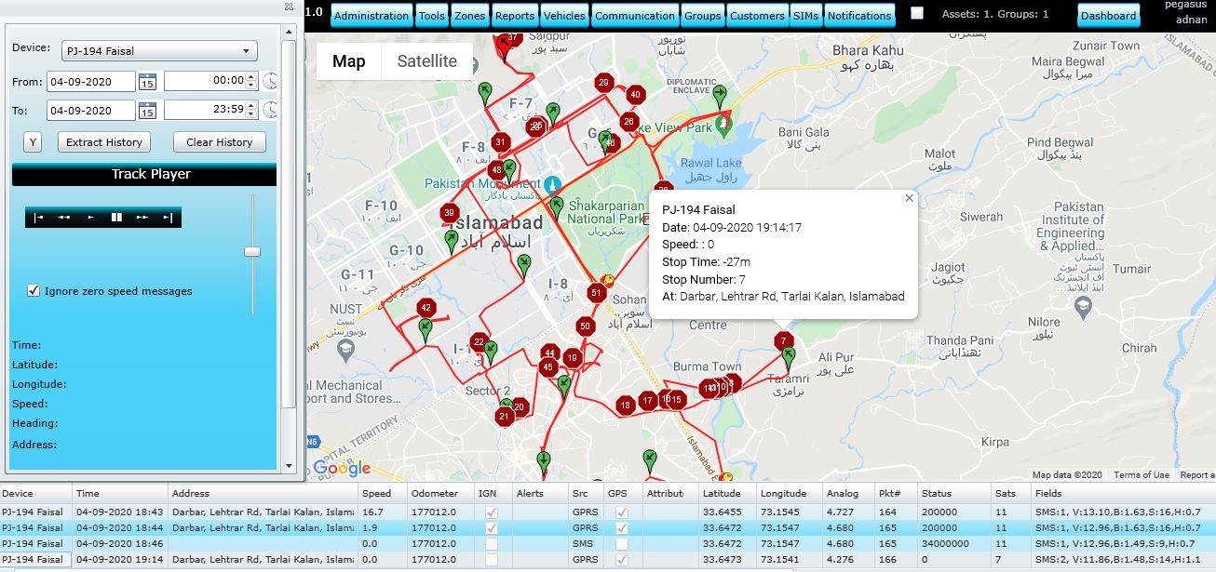This screenshot has width=1216, height=572.
Task: Select stop marker 22 on map
Action: pyautogui.click(x=479, y=342)
